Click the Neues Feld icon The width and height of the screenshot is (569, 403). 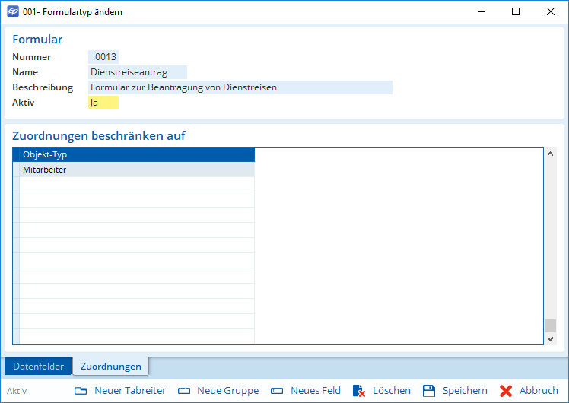277,391
